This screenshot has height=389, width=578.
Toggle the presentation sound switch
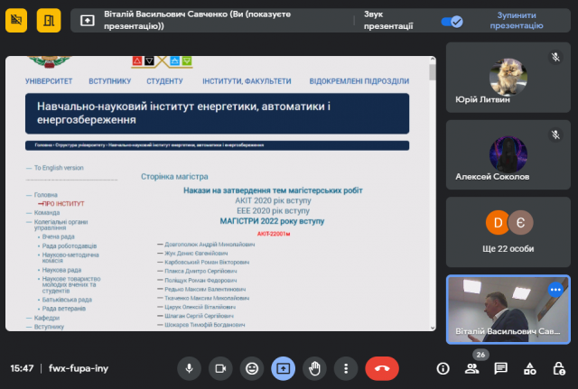(x=452, y=22)
